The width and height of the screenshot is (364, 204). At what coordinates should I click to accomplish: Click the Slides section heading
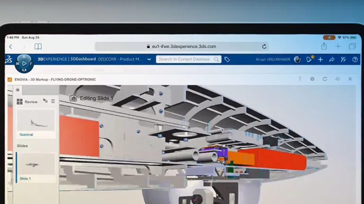point(22,146)
